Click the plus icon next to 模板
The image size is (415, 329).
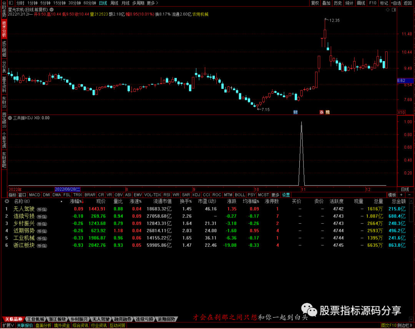401,195
